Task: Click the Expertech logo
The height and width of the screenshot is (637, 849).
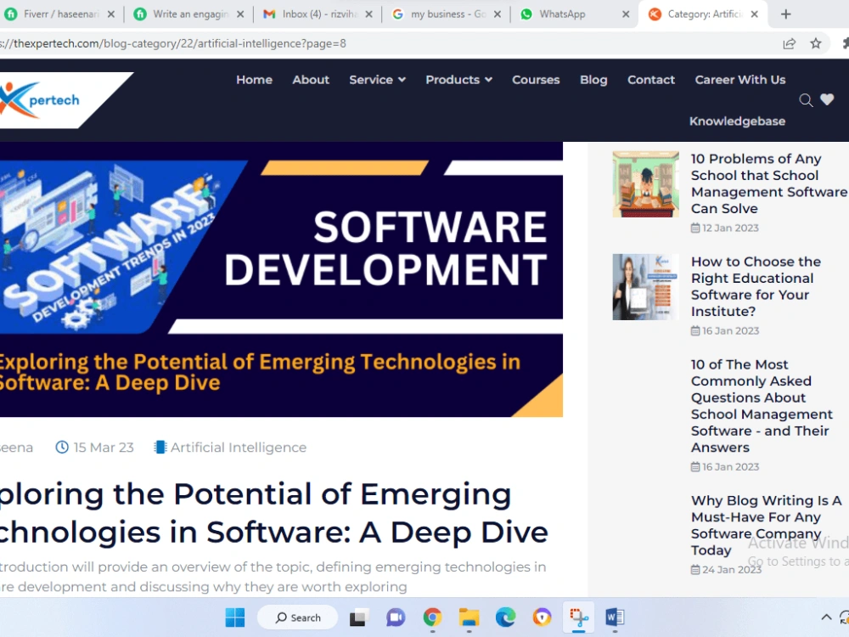Action: (40, 99)
